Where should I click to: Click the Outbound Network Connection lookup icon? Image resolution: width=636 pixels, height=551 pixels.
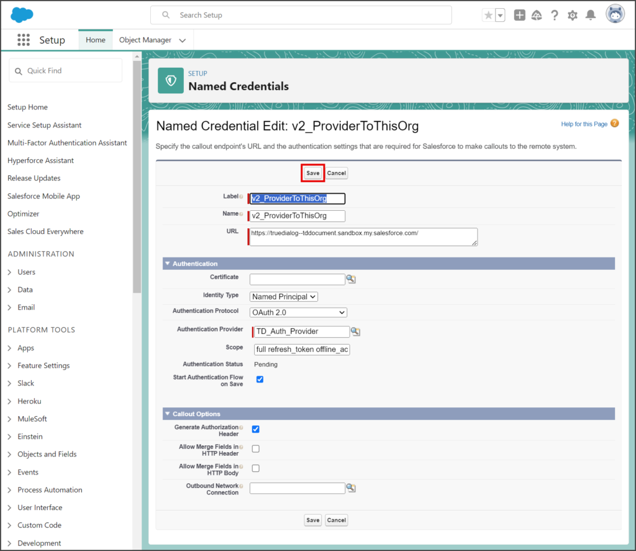click(351, 488)
